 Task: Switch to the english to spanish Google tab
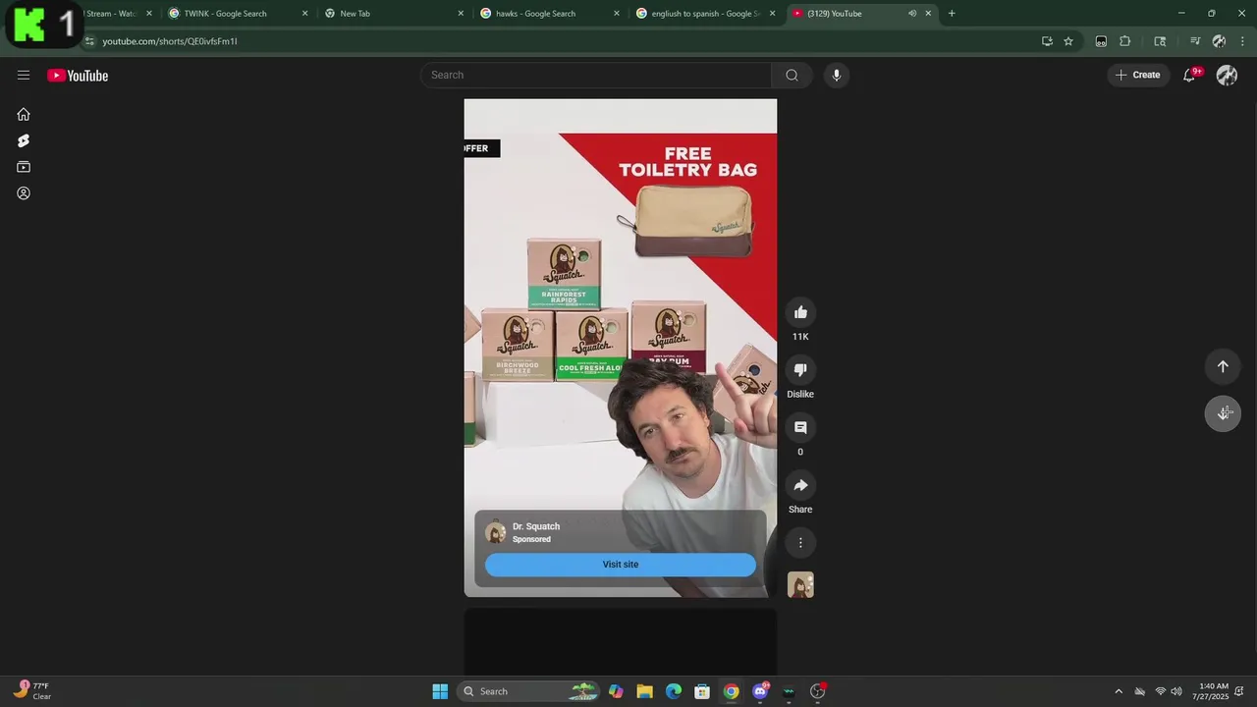(x=705, y=14)
